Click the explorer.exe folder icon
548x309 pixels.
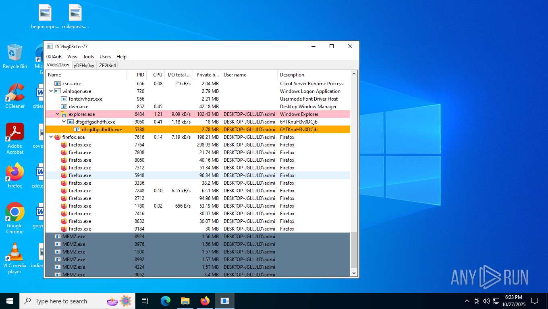pos(64,114)
